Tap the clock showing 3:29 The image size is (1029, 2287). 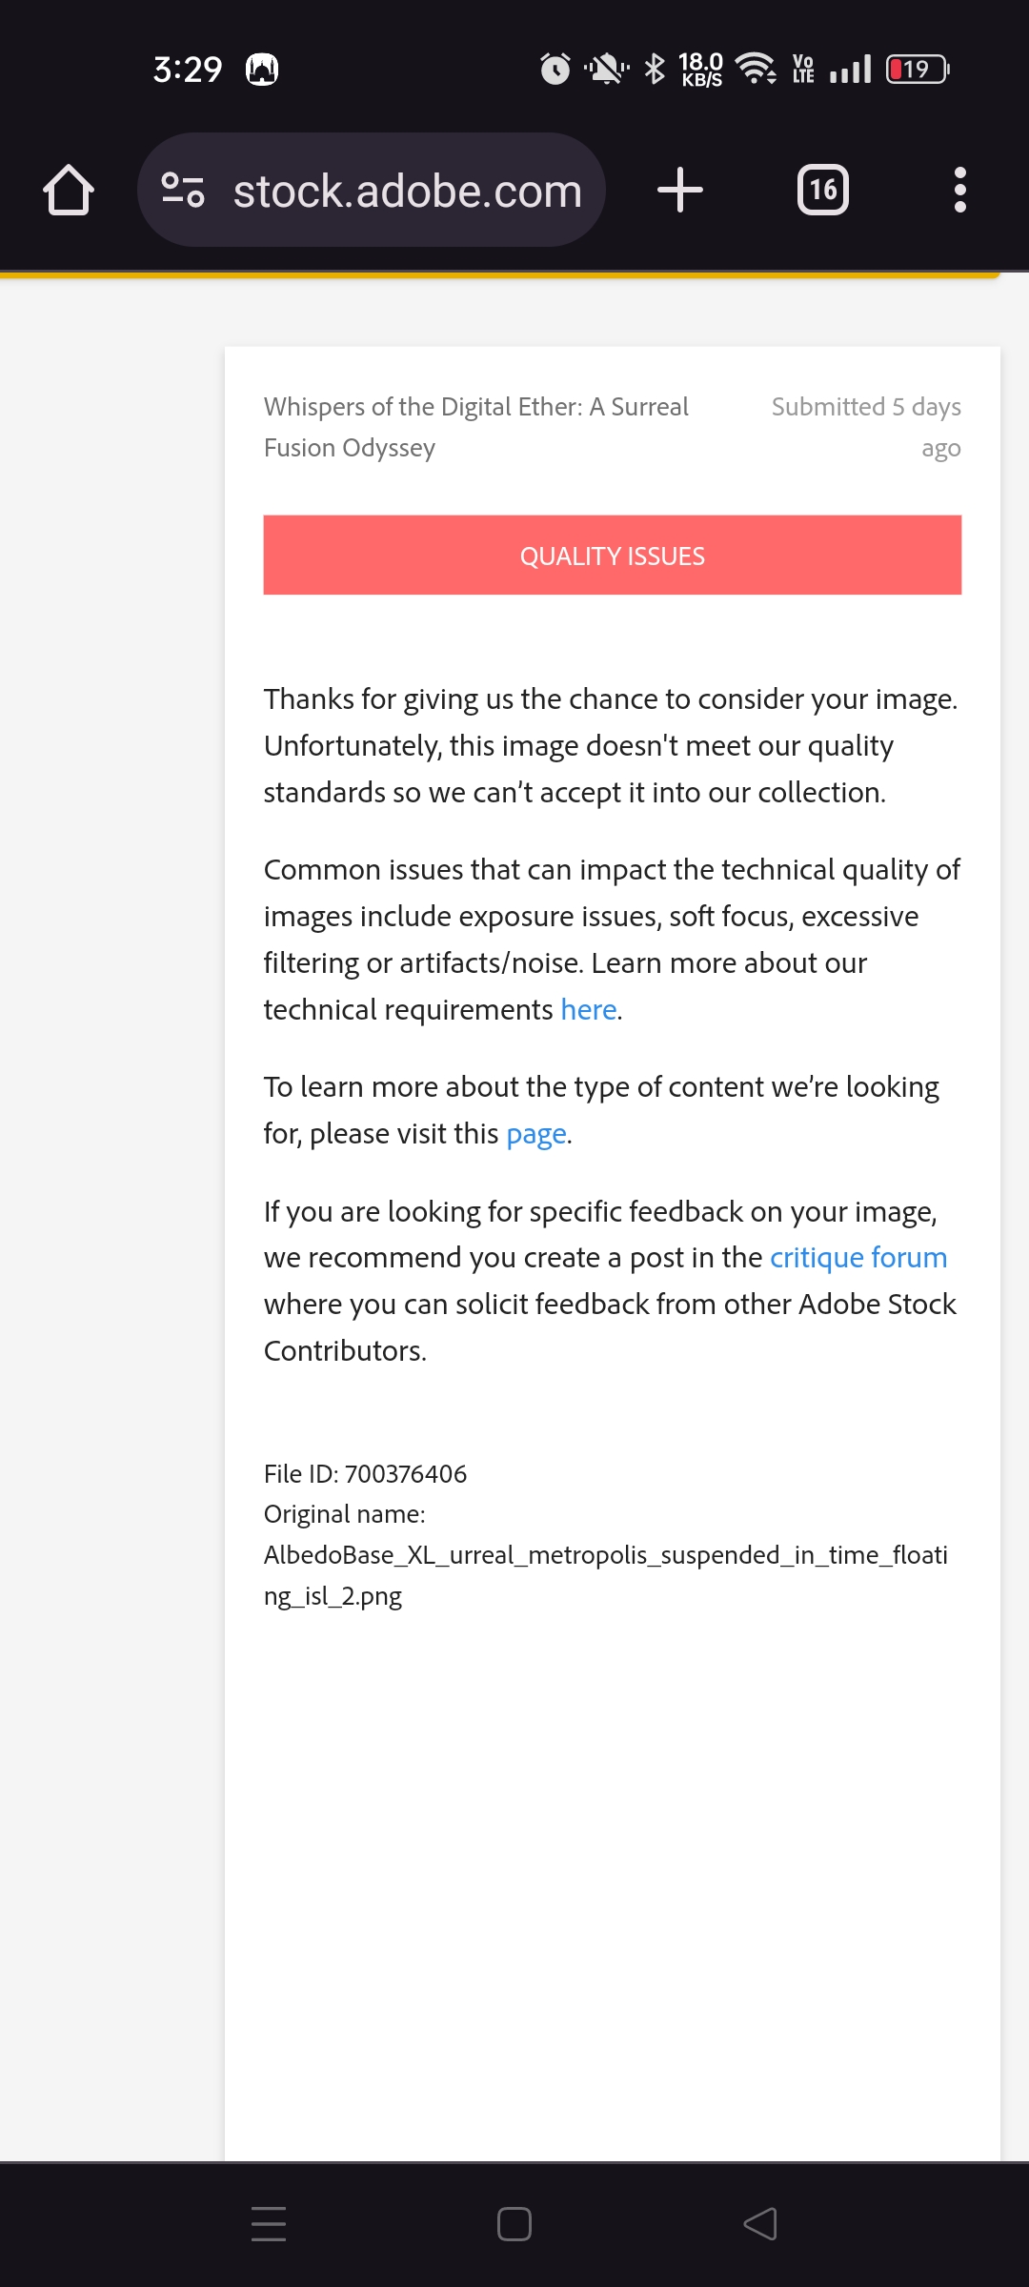point(187,68)
